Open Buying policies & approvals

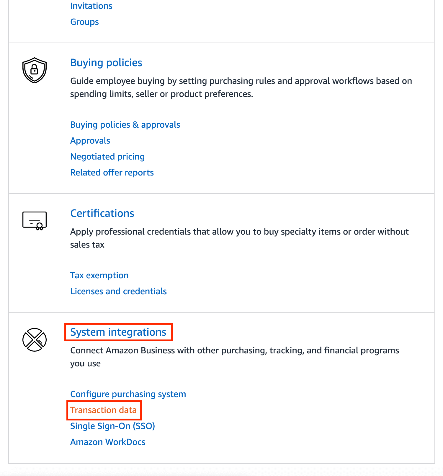(x=125, y=124)
